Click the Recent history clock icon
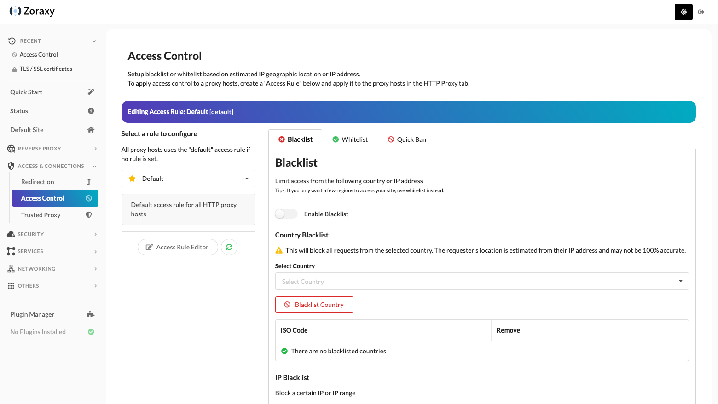Viewport: 718px width, 404px height. [x=12, y=41]
